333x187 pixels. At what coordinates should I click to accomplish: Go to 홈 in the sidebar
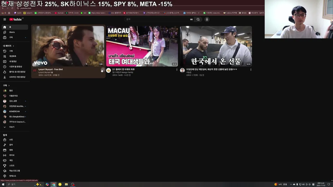15,27
